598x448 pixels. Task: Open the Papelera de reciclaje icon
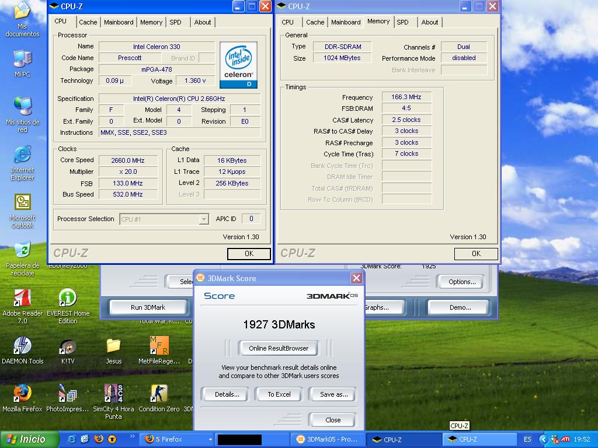click(22, 250)
